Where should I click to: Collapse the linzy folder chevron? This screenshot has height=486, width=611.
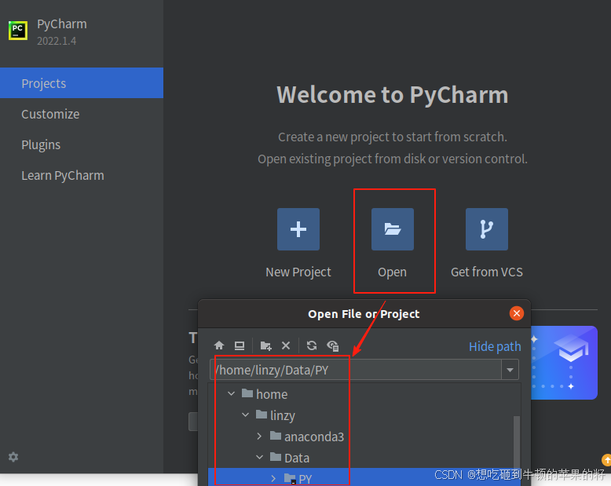[246, 415]
